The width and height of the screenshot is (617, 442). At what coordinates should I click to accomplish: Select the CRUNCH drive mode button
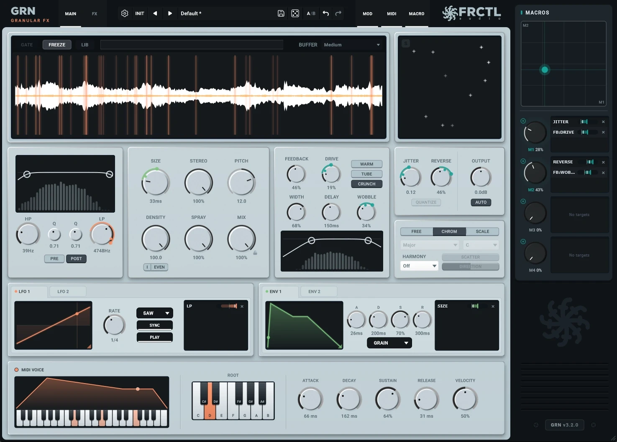pos(367,184)
